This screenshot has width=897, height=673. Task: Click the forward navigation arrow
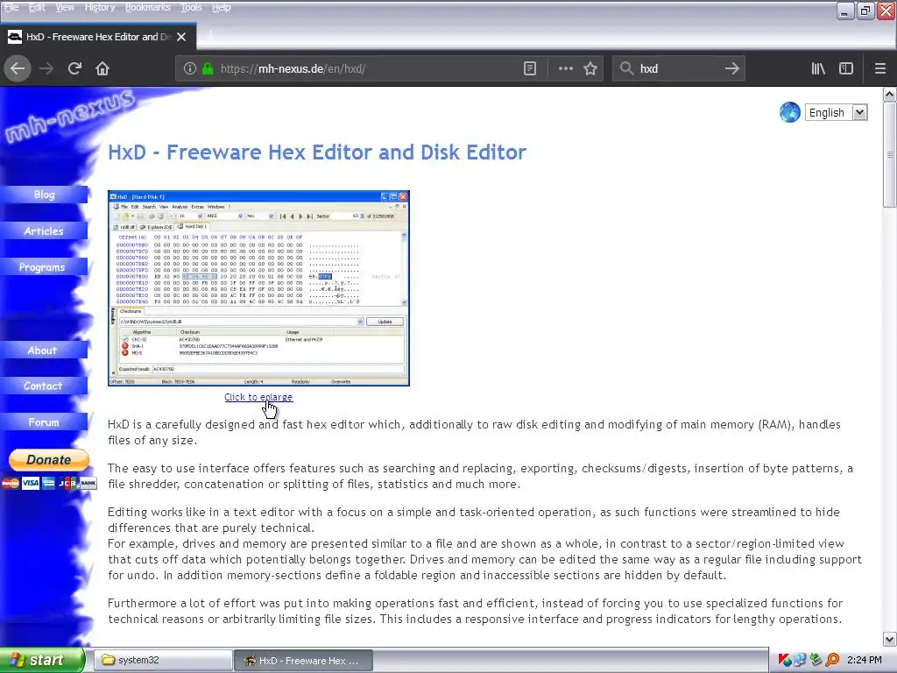[x=46, y=68]
